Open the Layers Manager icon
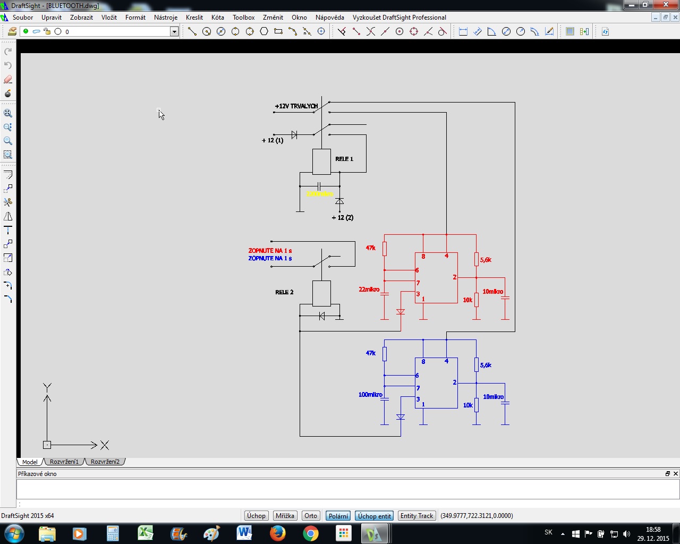The height and width of the screenshot is (544, 680). pyautogui.click(x=12, y=32)
